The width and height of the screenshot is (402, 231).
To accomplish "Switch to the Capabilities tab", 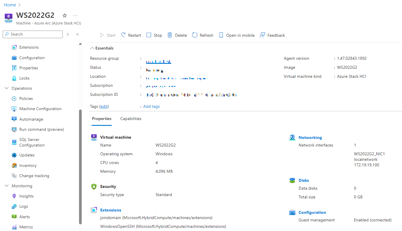I will [x=131, y=119].
